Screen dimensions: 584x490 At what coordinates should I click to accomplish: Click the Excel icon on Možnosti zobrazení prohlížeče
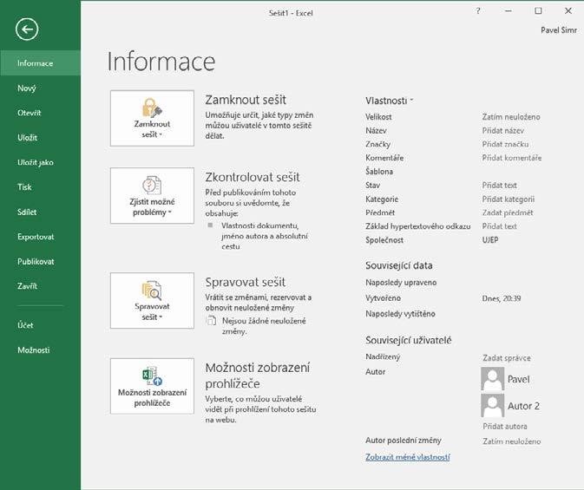point(152,376)
